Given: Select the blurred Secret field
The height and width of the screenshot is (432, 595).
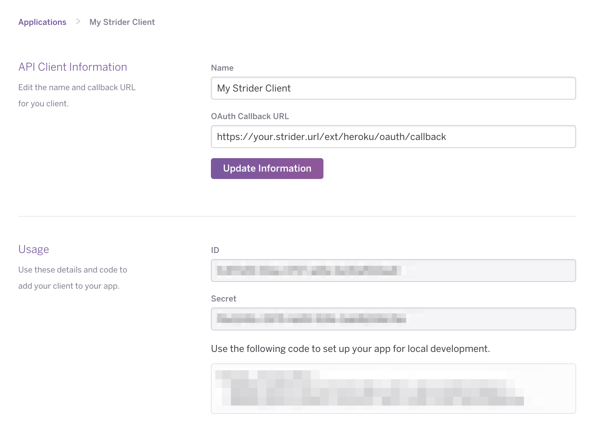Looking at the screenshot, I should pos(393,319).
